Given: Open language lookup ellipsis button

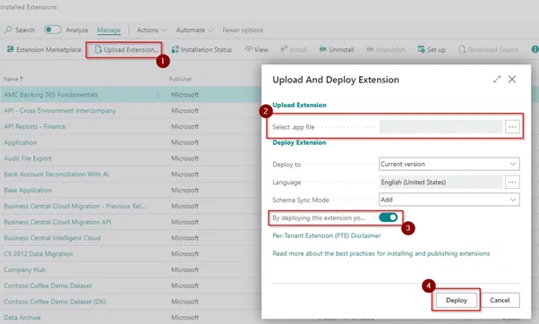Looking at the screenshot, I should coord(512,182).
